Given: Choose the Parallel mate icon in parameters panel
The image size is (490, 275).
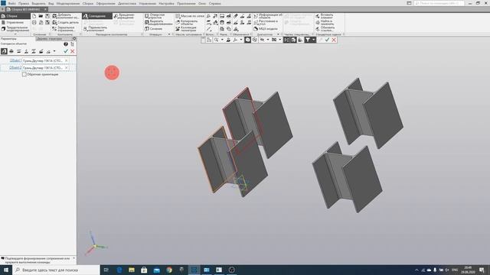Looking at the screenshot, I should pyautogui.click(x=18, y=51).
